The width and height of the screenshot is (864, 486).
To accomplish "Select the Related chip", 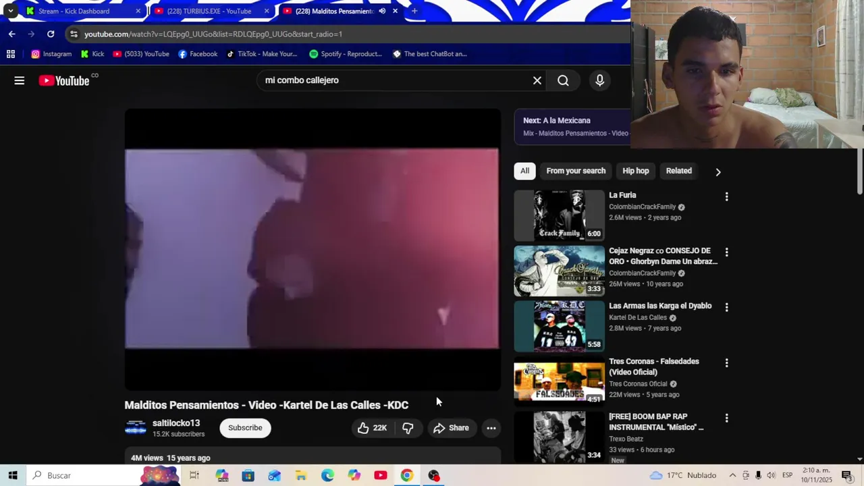I will tap(678, 171).
